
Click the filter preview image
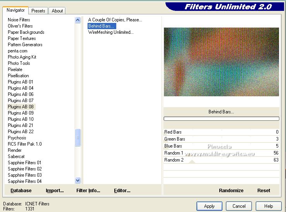coord(221,62)
